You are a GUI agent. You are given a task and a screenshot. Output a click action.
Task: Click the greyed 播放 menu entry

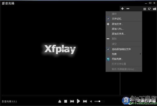pos(124,14)
